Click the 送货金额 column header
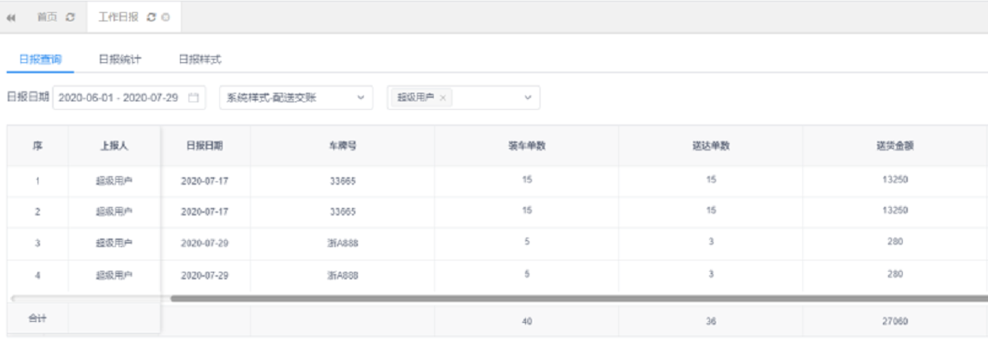 [x=895, y=146]
